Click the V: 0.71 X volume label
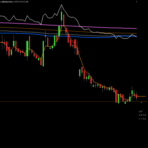The width and height of the screenshot is (148, 148). point(142,115)
